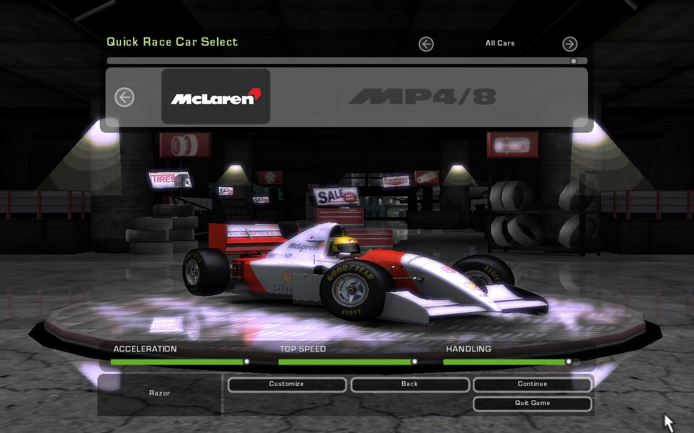Select the previous car with the left arrow
Image resolution: width=694 pixels, height=433 pixels.
coord(124,98)
